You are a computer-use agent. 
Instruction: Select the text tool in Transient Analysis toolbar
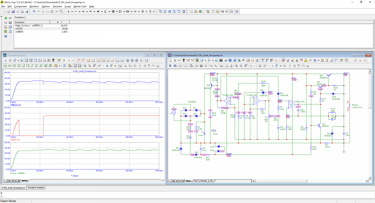pos(53,60)
